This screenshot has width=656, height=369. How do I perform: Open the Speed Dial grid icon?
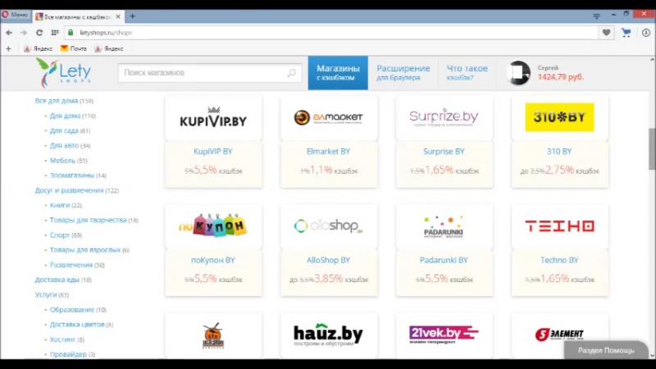pyautogui.click(x=55, y=33)
